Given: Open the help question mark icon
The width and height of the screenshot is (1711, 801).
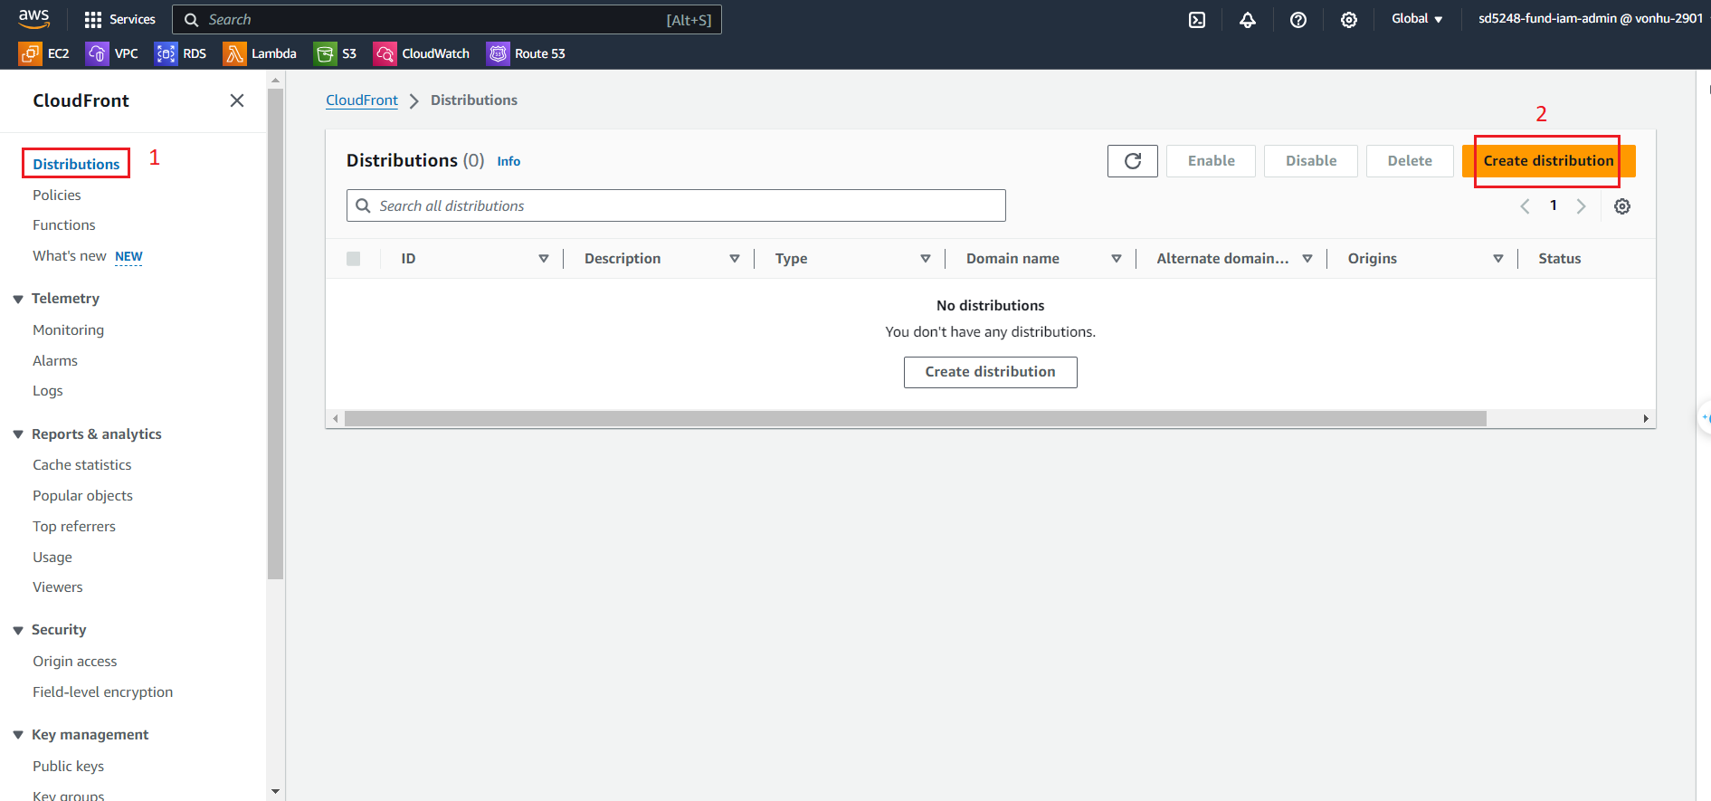Looking at the screenshot, I should (1298, 20).
